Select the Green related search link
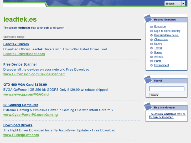 (158, 52)
